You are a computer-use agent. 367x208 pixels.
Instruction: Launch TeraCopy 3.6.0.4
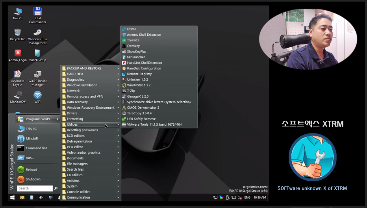[x=159, y=113]
